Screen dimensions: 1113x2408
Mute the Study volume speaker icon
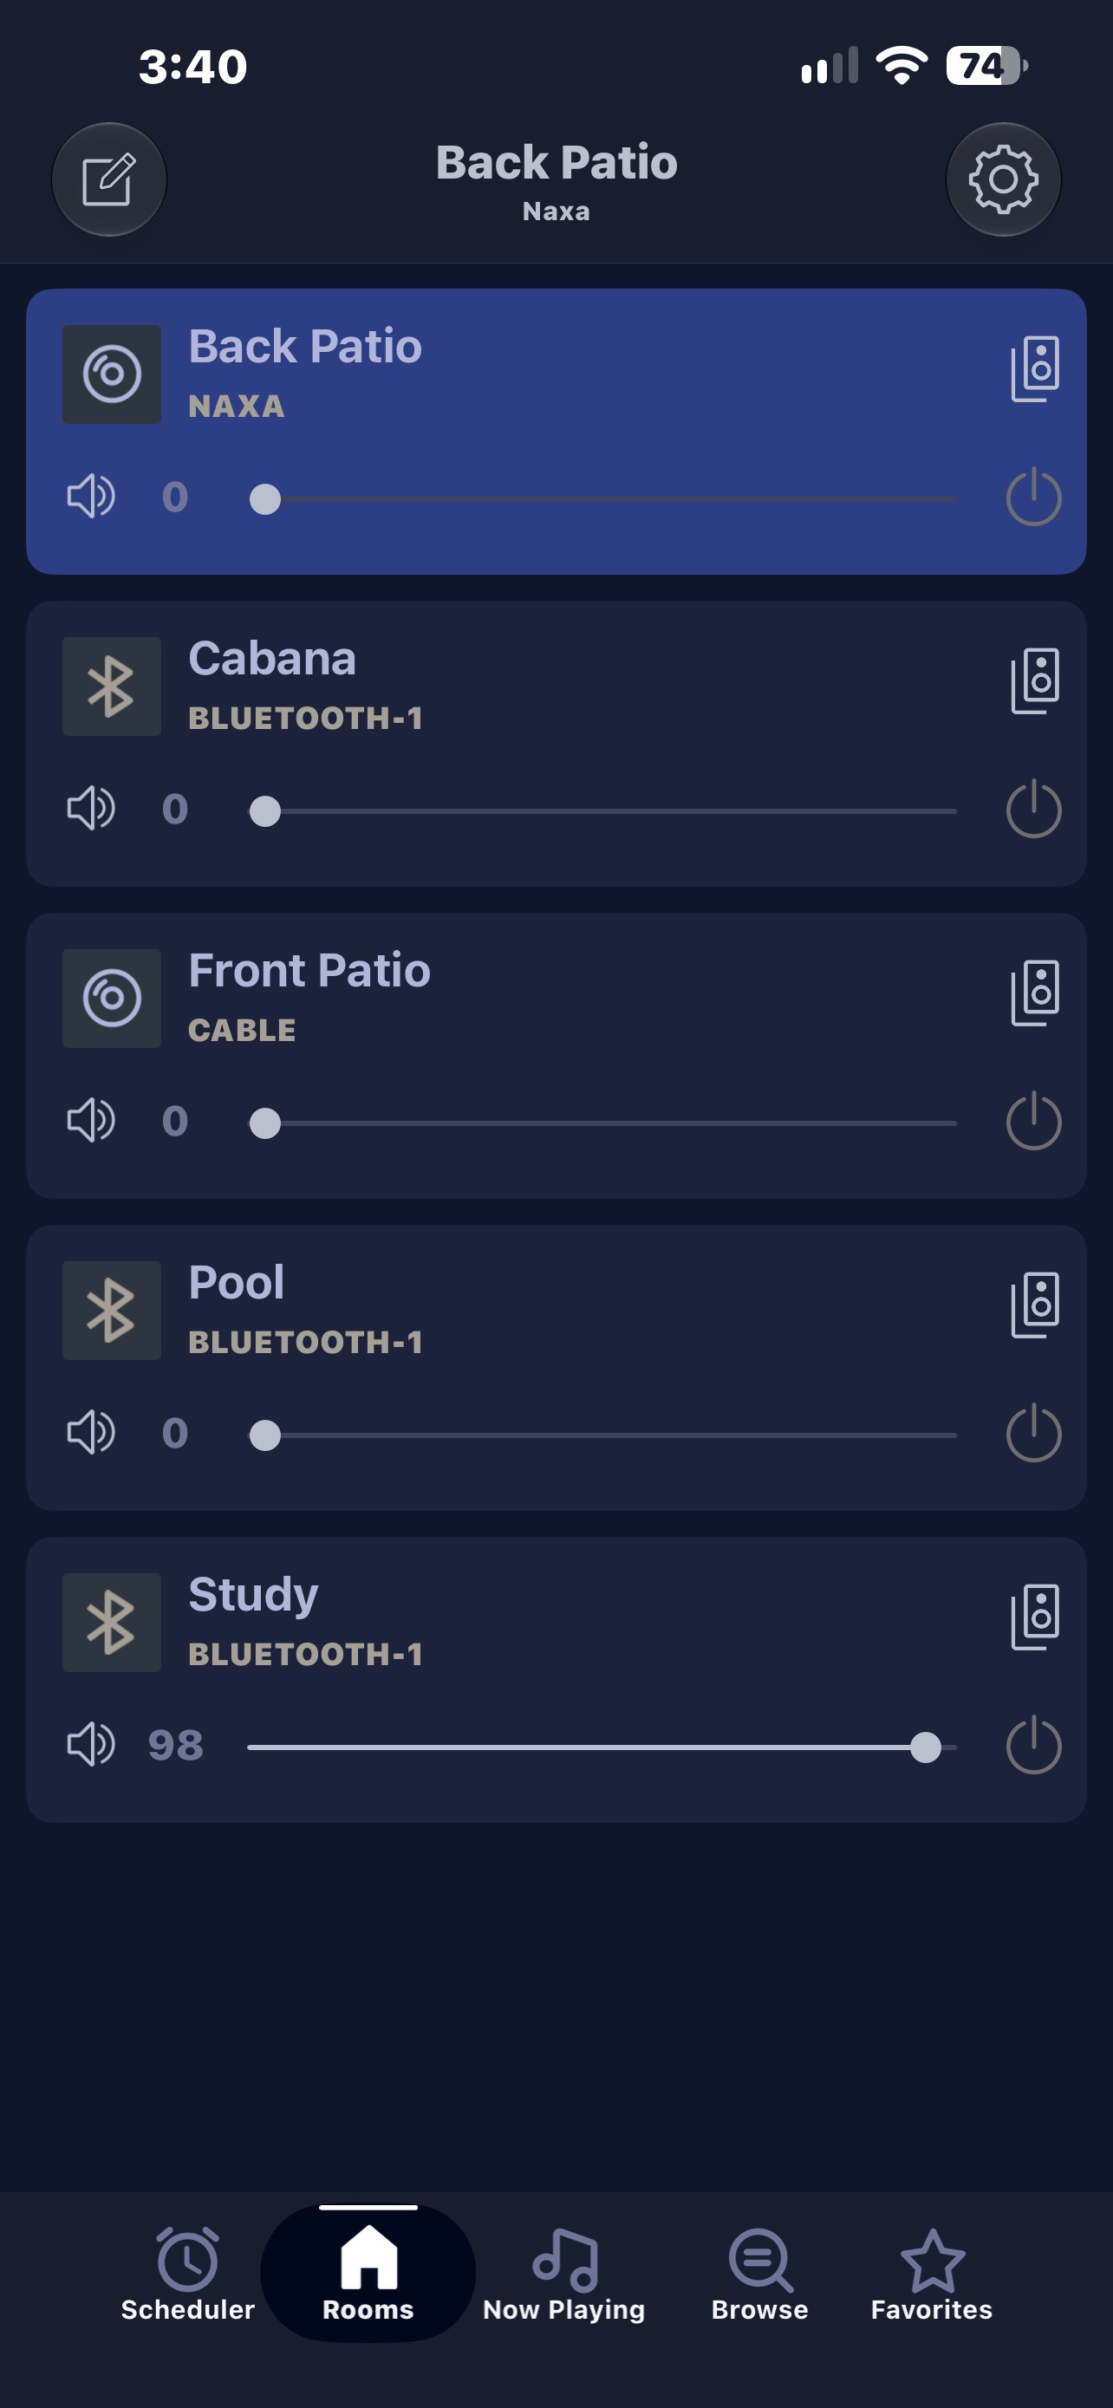pos(91,1744)
